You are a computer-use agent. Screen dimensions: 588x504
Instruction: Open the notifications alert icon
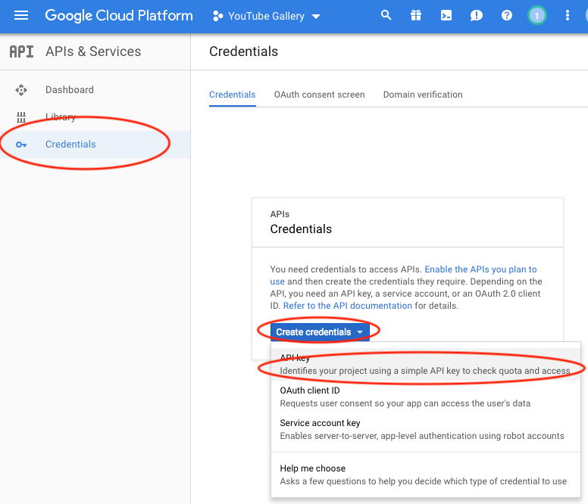click(x=477, y=16)
